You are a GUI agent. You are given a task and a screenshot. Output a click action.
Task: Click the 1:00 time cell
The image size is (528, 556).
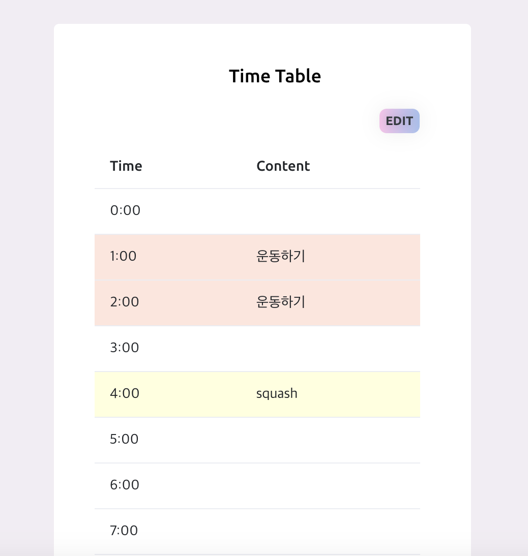pos(124,256)
